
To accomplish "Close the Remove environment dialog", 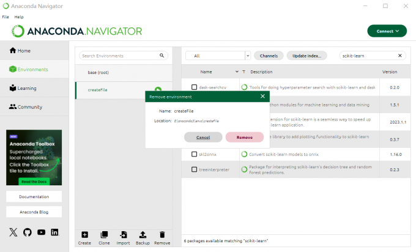I will [262, 96].
